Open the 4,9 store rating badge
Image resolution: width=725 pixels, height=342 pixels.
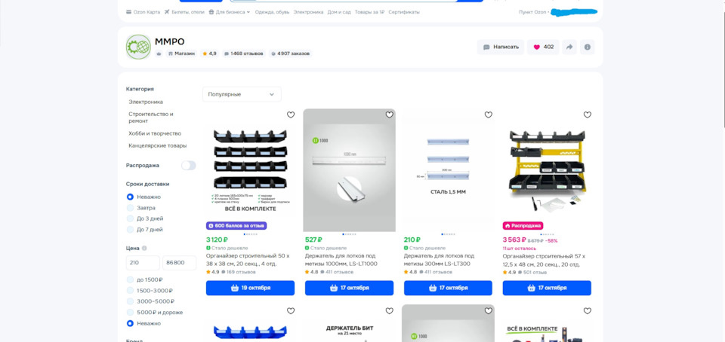click(x=209, y=53)
